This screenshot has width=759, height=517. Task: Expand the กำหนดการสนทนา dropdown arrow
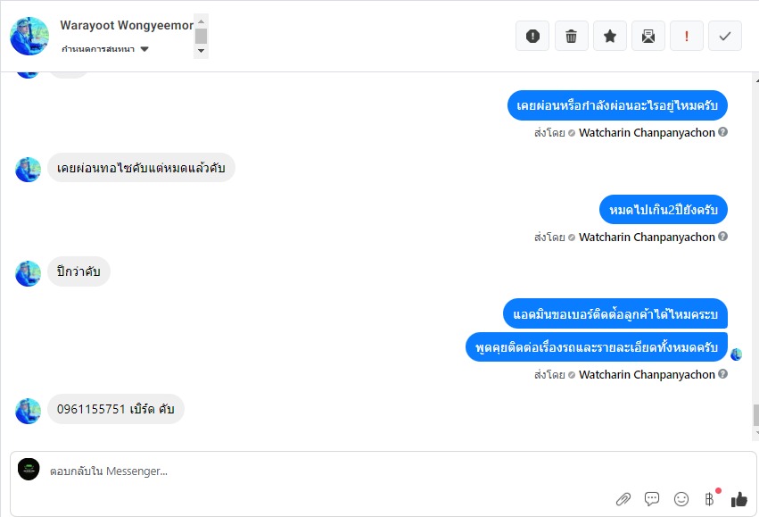(144, 49)
